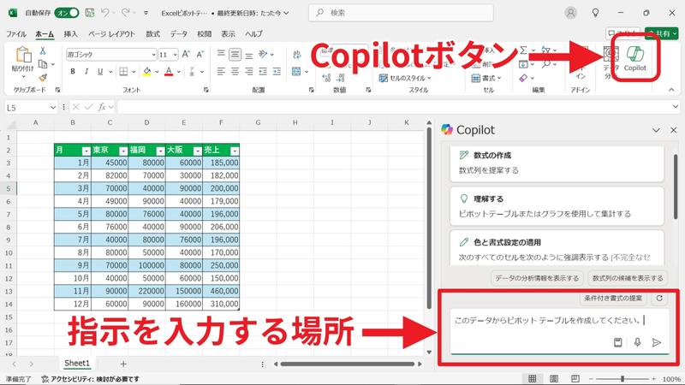This screenshot has height=385, width=685.
Task: Expand the Name Box dropdown
Action: (x=53, y=108)
